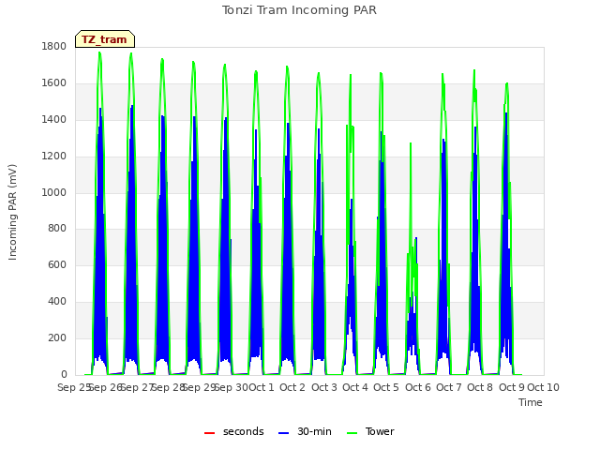Click the 'Oct 7' x-axis date label
Viewport: 600px width, 450px height.
tap(449, 387)
